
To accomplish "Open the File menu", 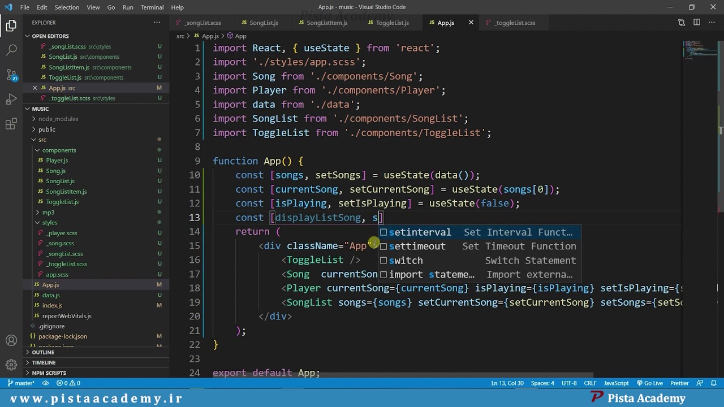I will (25, 7).
